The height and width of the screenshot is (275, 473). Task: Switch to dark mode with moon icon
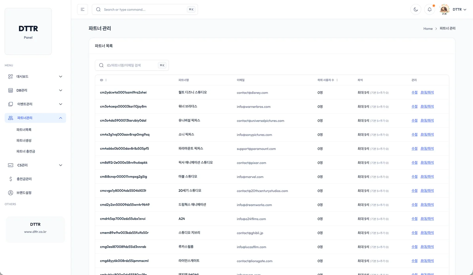[416, 10]
